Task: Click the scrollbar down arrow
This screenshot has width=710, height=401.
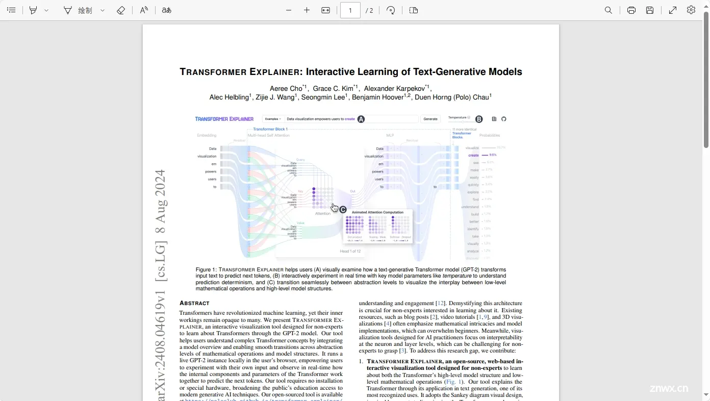Action: click(x=706, y=394)
